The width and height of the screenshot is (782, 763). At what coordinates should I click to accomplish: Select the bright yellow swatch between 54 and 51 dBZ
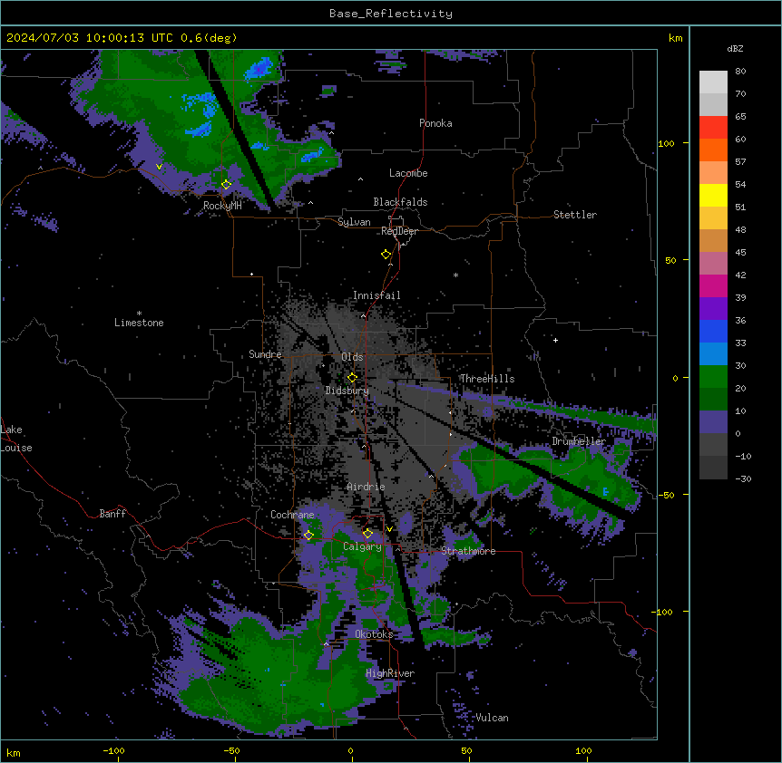coord(713,195)
